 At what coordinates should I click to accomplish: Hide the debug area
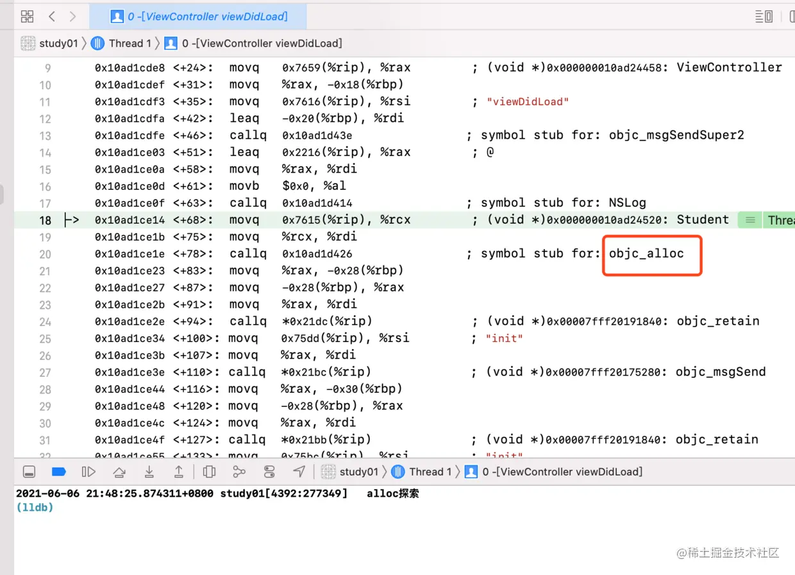click(x=29, y=472)
